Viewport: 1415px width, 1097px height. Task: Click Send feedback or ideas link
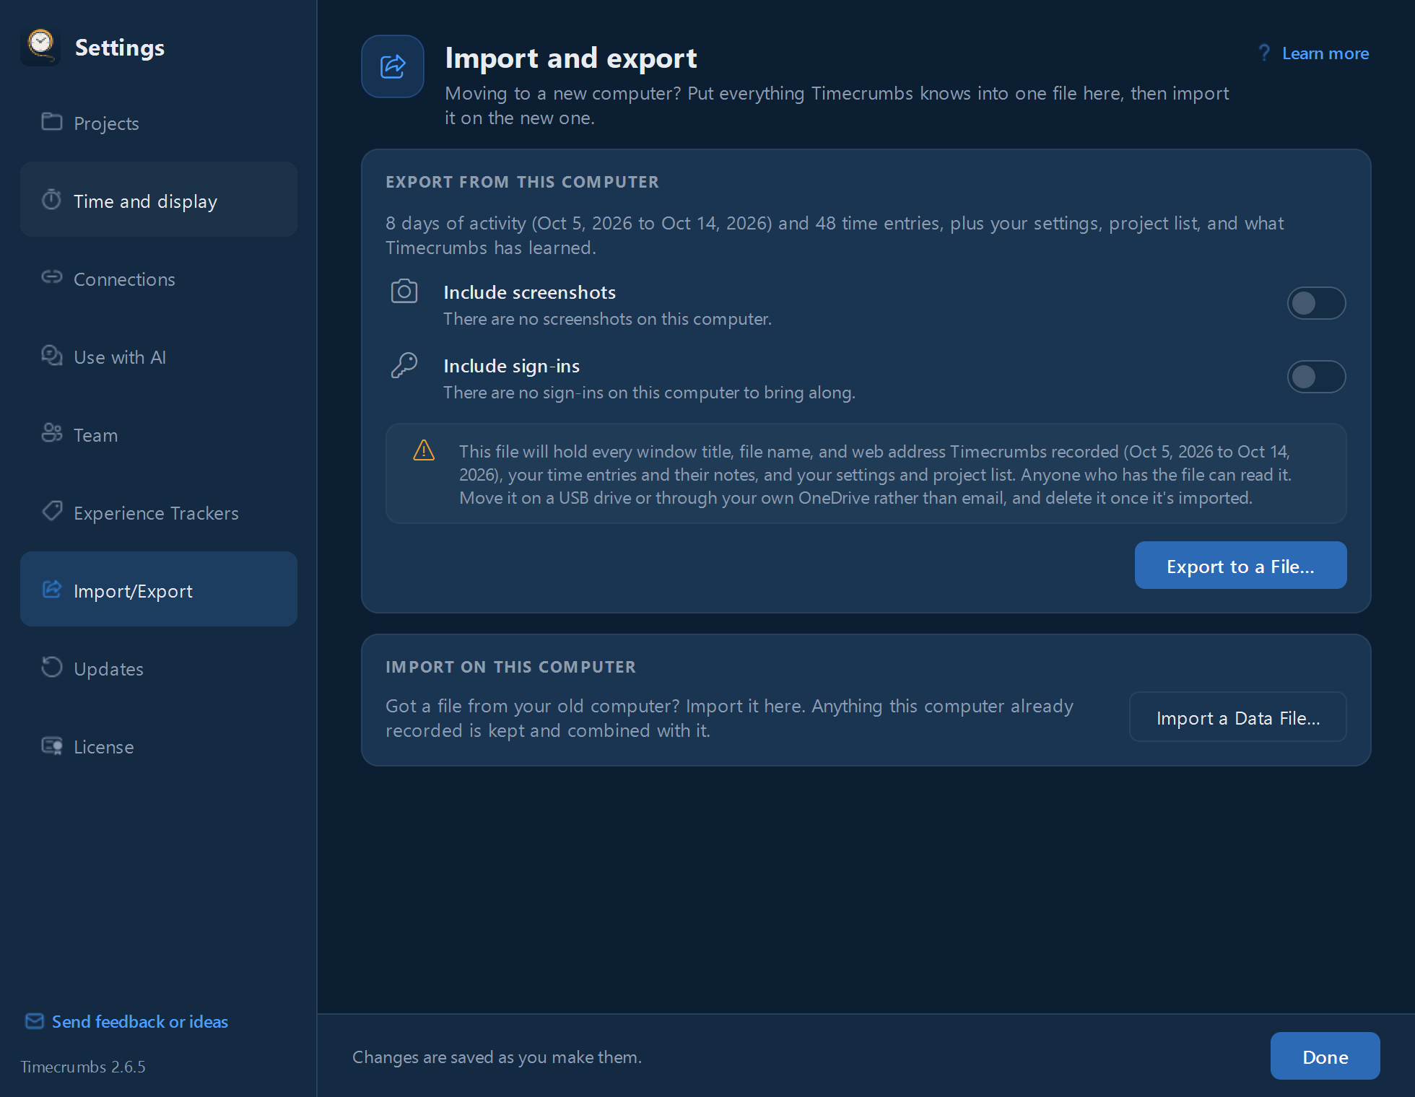140,1021
